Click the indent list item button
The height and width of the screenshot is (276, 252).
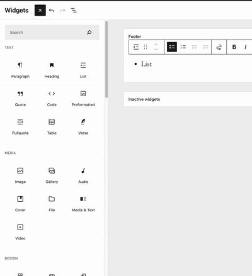tap(205, 47)
